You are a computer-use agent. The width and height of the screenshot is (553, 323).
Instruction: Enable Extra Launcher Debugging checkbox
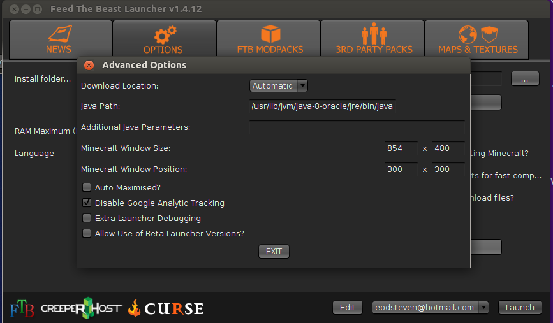pos(87,219)
